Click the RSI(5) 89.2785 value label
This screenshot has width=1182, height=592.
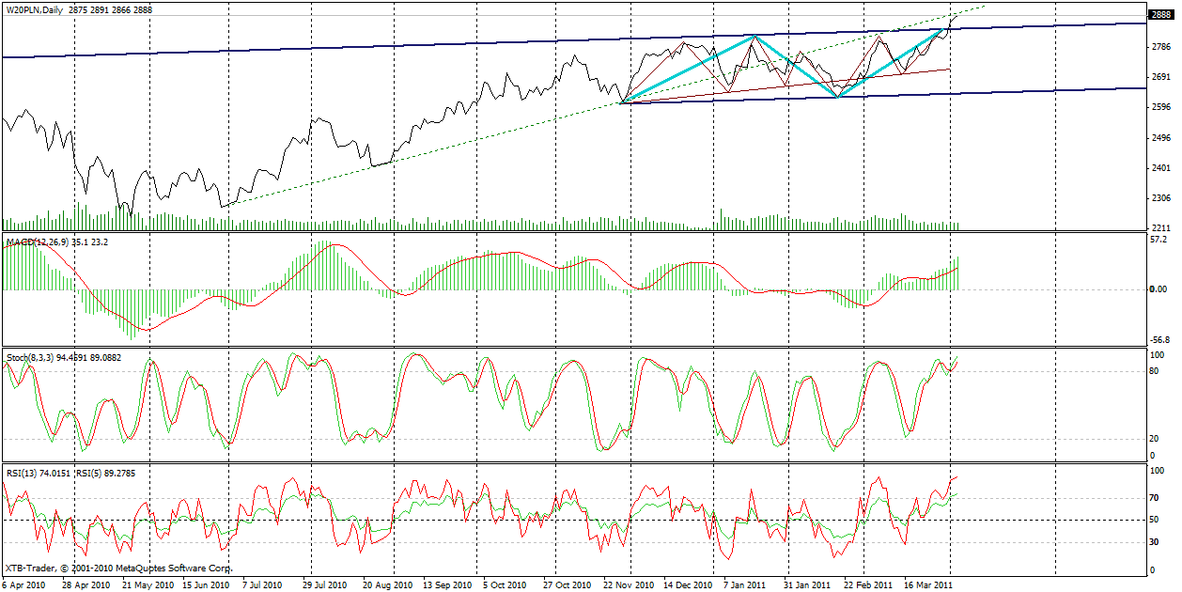pyautogui.click(x=106, y=473)
